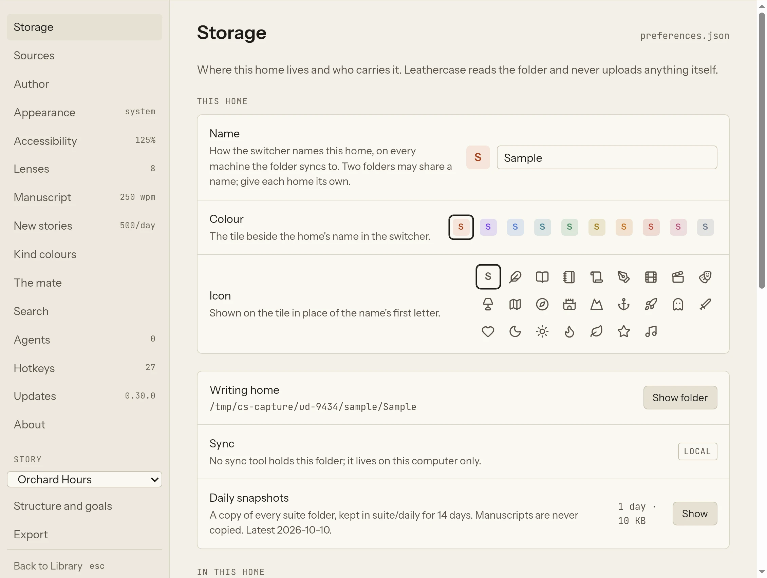This screenshot has width=767, height=578.
Task: Open Hotkeys settings
Action: [x=84, y=368]
